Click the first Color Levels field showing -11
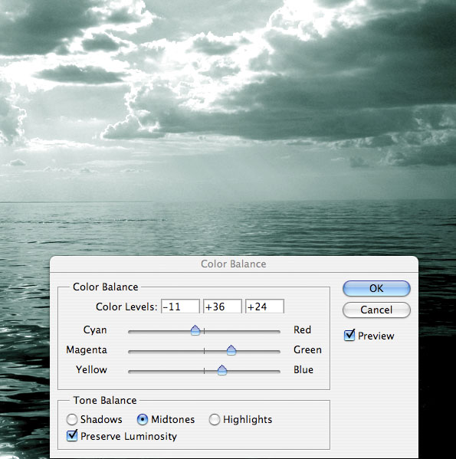 [180, 307]
